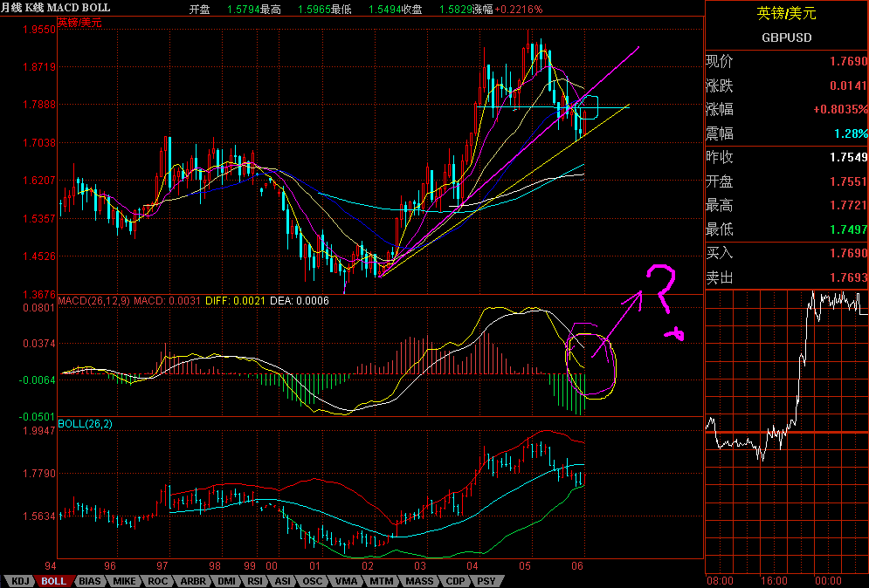869x588 pixels.
Task: Click the 08:00 intraday time label
Action: 720,581
